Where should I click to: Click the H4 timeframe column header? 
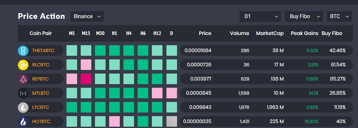coord(129,33)
